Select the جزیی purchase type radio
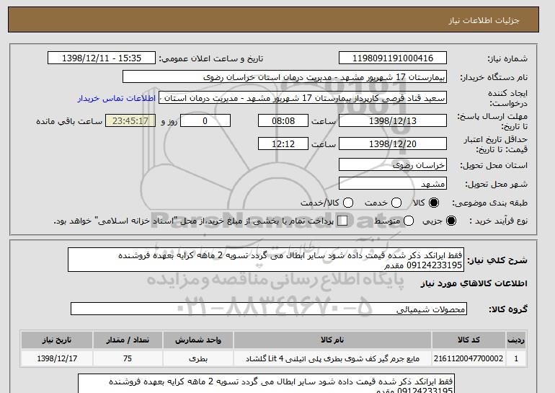The width and height of the screenshot is (555, 393). click(x=451, y=221)
